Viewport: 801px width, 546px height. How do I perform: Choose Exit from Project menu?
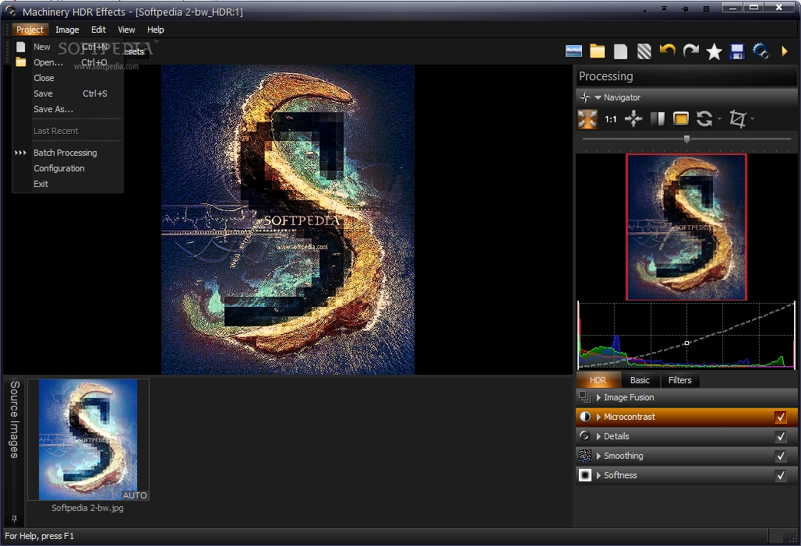pos(68,183)
